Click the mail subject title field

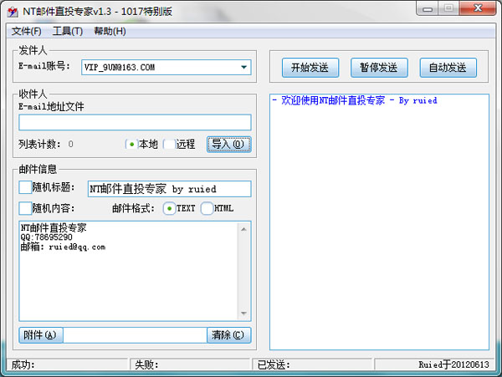(x=169, y=189)
